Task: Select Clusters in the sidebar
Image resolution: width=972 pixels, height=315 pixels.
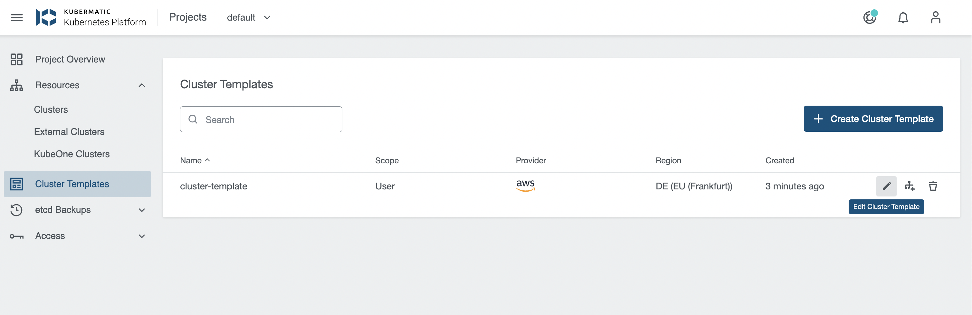Action: pyautogui.click(x=51, y=110)
